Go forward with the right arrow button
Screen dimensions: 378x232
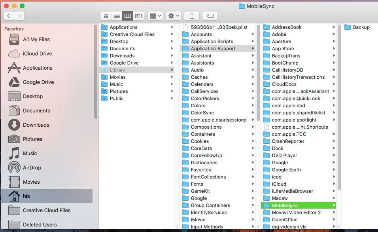pos(19,16)
